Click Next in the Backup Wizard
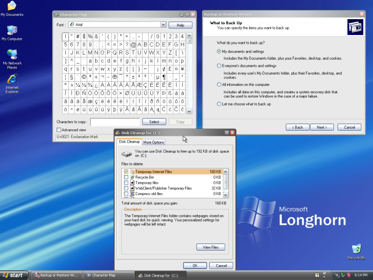Viewport: 373px width, 280px height. 322,127
